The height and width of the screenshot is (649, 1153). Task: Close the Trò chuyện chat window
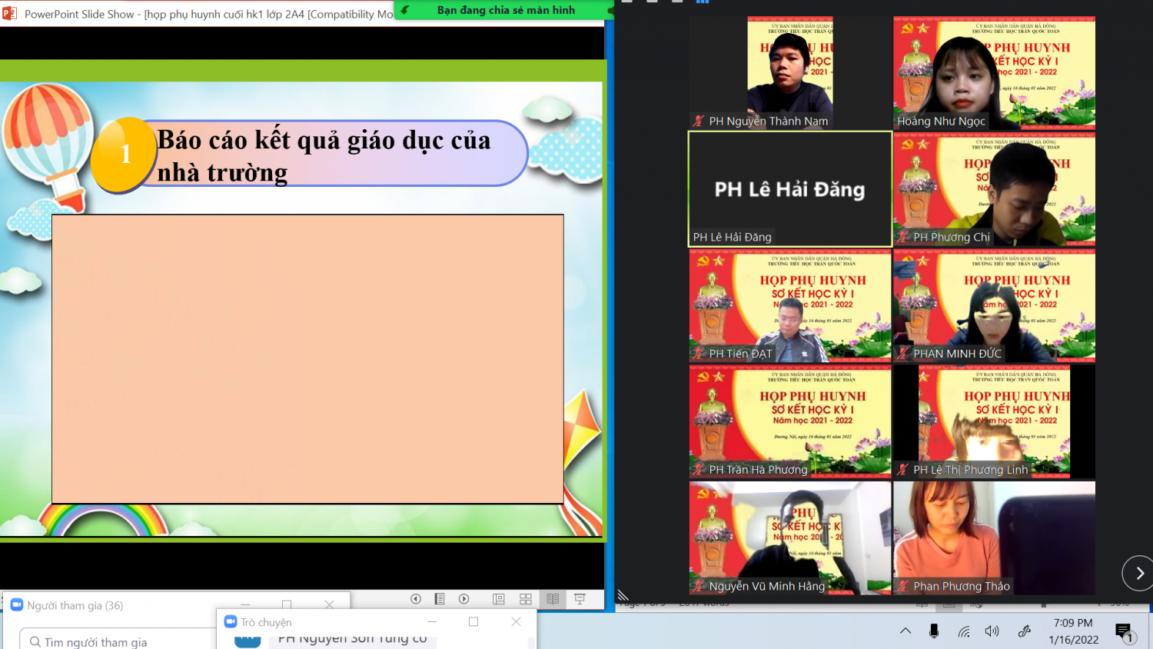pyautogui.click(x=516, y=621)
